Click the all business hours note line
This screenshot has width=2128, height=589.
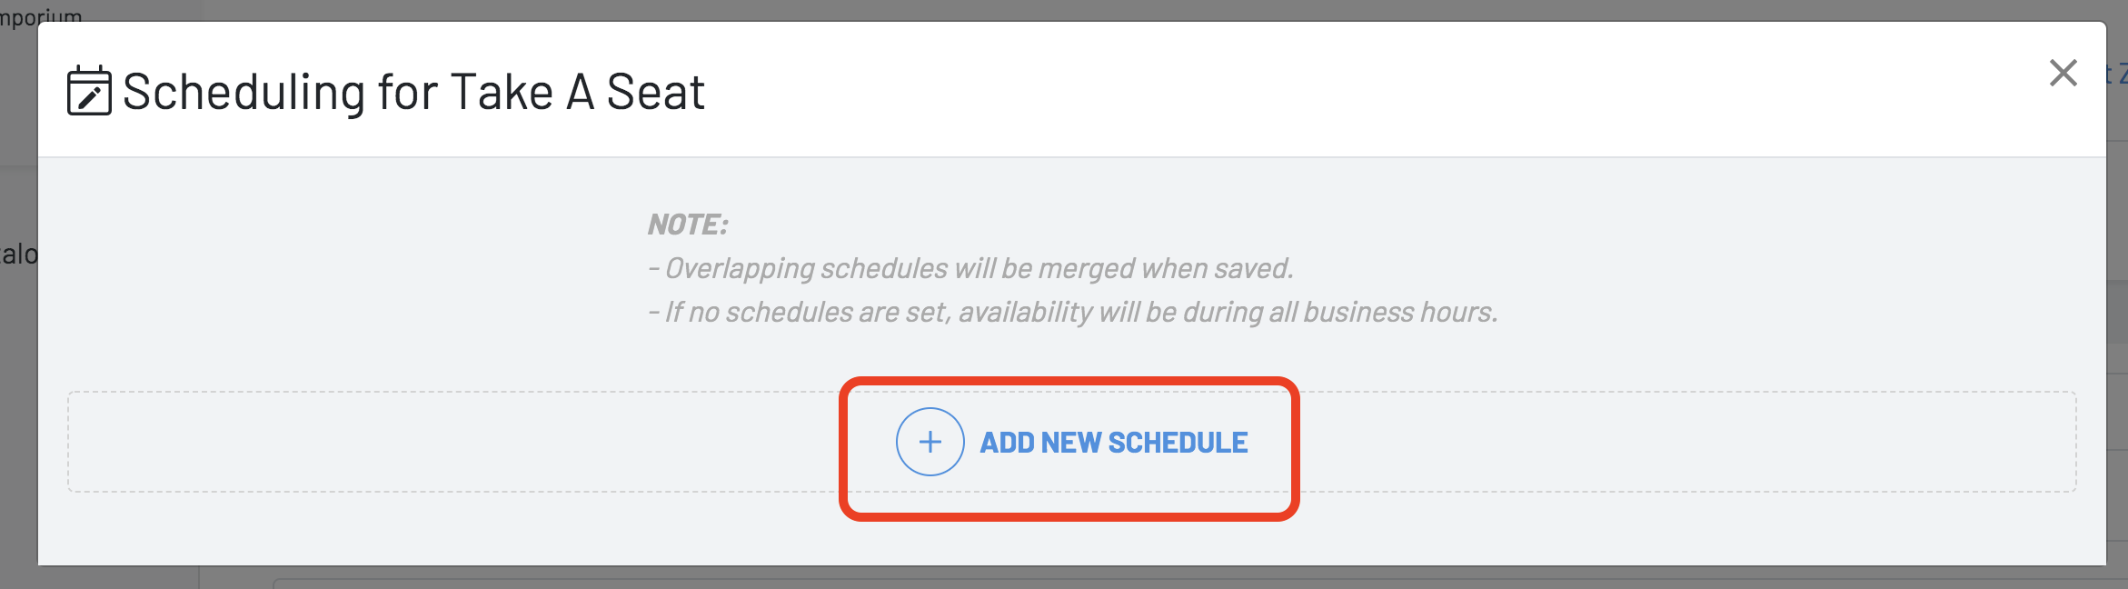click(1072, 312)
